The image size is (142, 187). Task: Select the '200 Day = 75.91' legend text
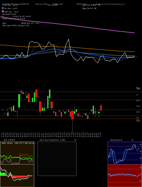coord(11,12)
